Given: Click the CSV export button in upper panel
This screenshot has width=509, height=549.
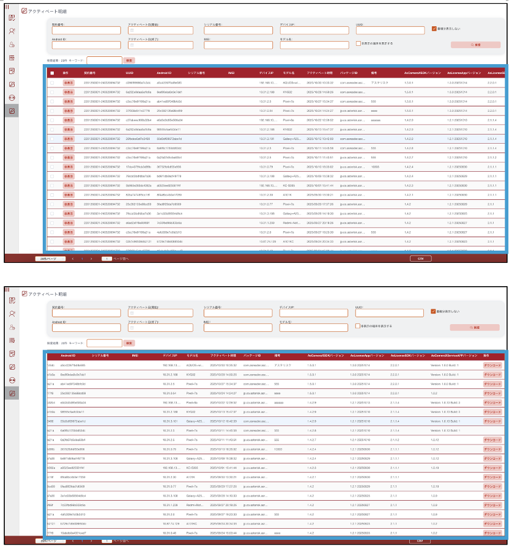Looking at the screenshot, I should pyautogui.click(x=420, y=259).
